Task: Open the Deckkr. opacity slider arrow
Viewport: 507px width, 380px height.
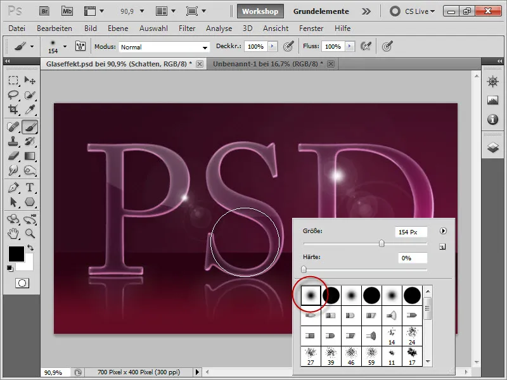Action: click(x=273, y=46)
